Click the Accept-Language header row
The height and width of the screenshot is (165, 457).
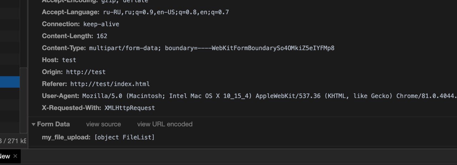135,12
